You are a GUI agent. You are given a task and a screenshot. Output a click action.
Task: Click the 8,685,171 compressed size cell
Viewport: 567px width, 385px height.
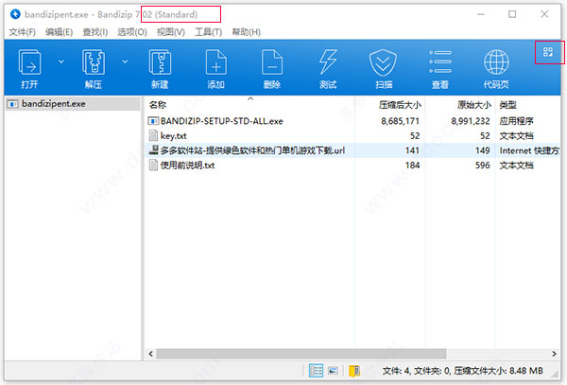tap(400, 121)
